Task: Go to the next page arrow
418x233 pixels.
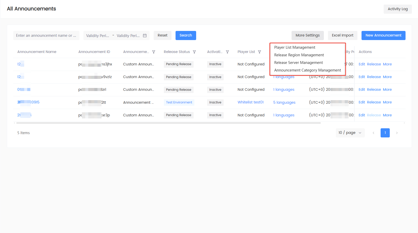Action: click(397, 133)
